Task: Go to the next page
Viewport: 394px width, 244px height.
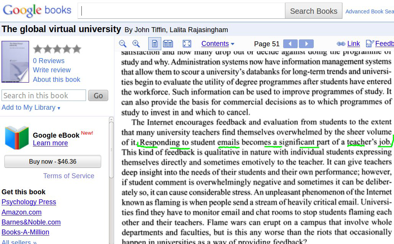Action: pyautogui.click(x=306, y=44)
